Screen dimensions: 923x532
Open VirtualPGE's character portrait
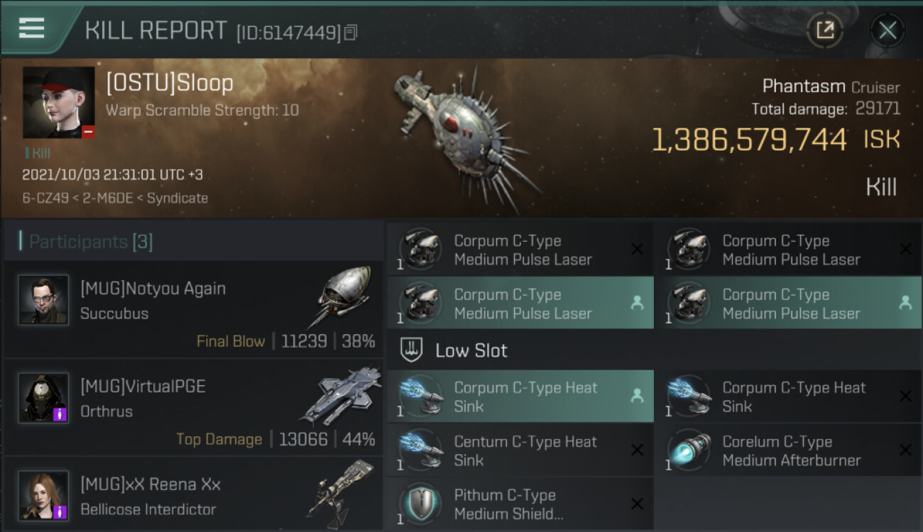point(44,397)
